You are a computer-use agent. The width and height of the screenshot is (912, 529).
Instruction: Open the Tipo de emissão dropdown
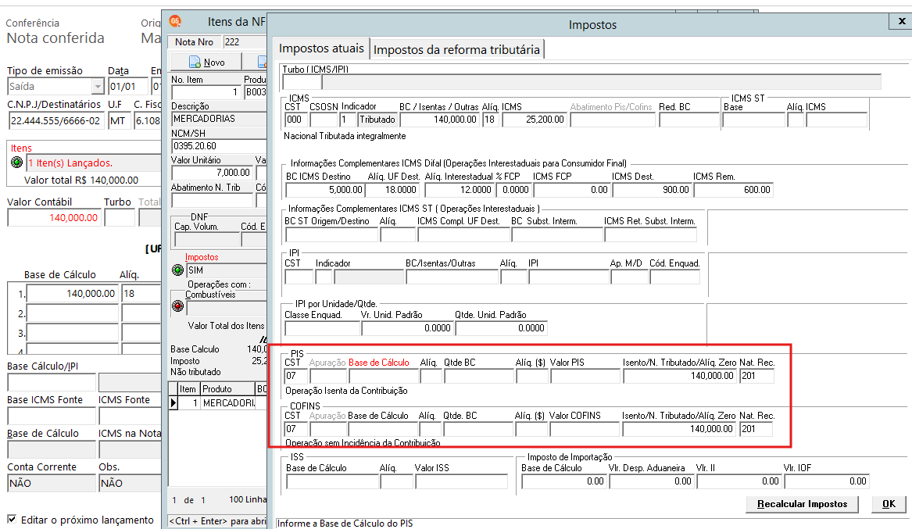[97, 87]
